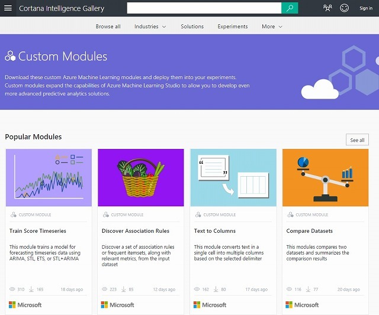Expand the Industries dropdown

(150, 27)
